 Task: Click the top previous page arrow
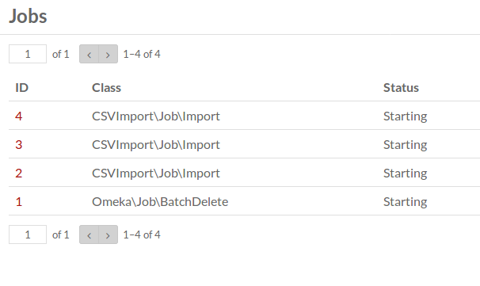[x=89, y=54]
